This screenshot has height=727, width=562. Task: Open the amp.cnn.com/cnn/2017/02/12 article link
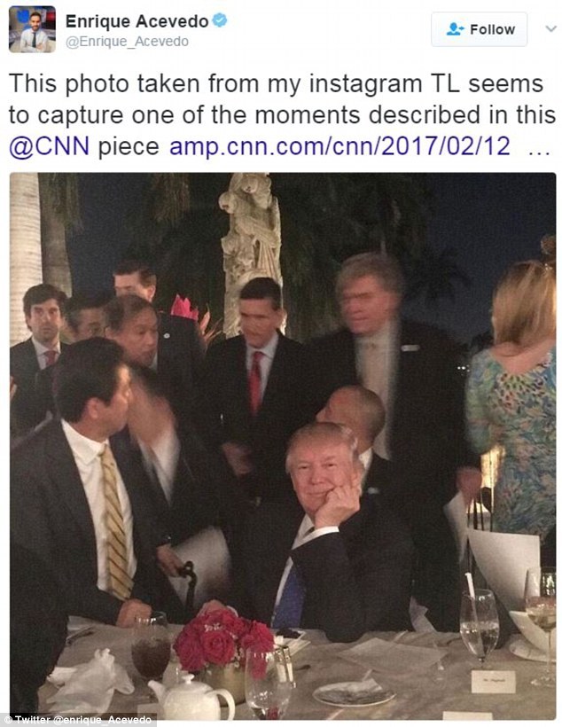(x=340, y=146)
